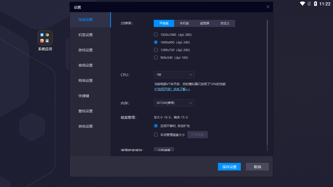The image size is (333, 187).
Task: Close the 设置 dialog with X
Action: [x=268, y=7]
